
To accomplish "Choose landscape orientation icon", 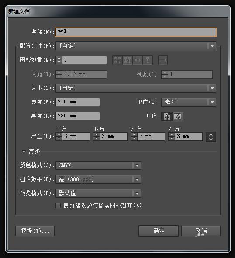I will pyautogui.click(x=178, y=117).
